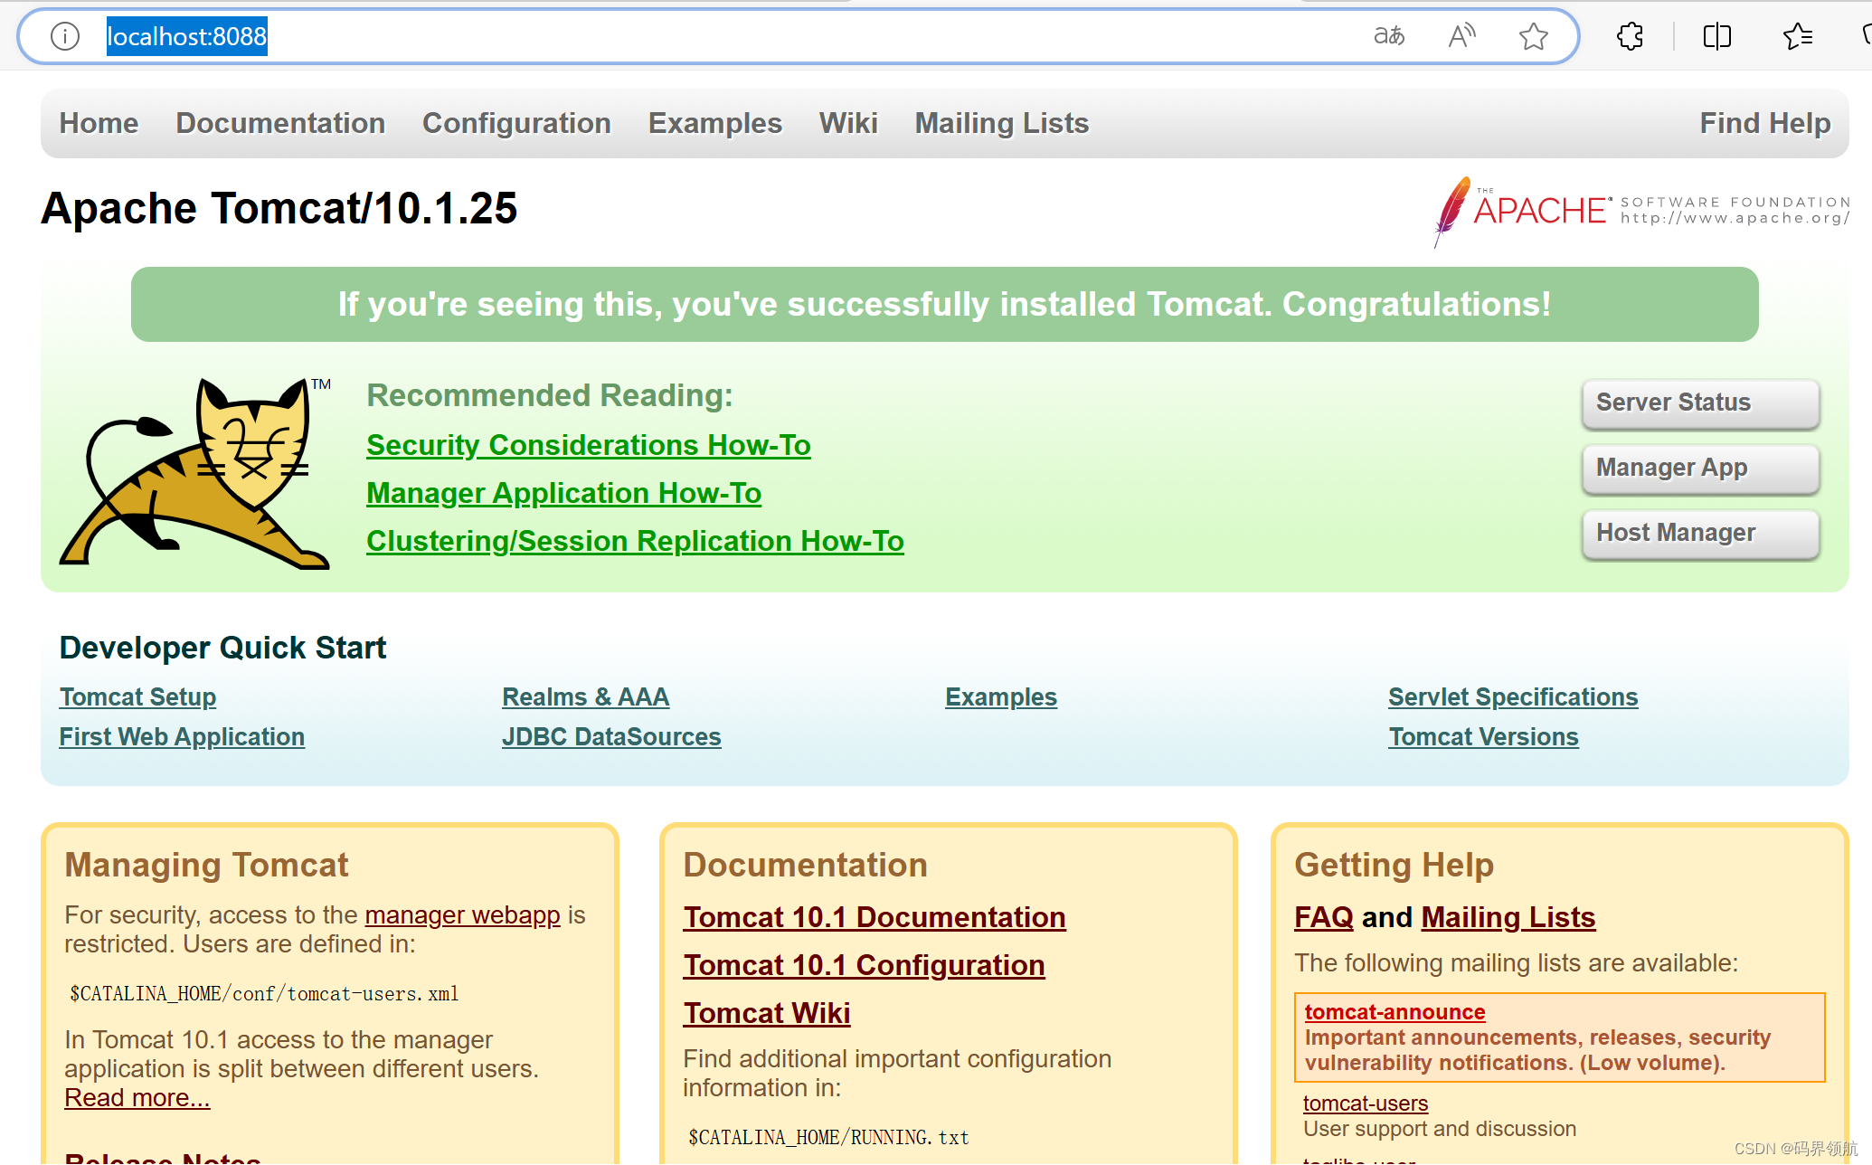Image resolution: width=1872 pixels, height=1165 pixels.
Task: Click the read aloud icon
Action: 1461,36
